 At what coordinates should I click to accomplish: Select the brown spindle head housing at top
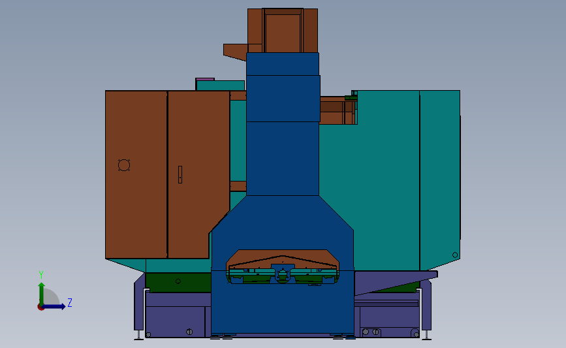click(x=283, y=31)
